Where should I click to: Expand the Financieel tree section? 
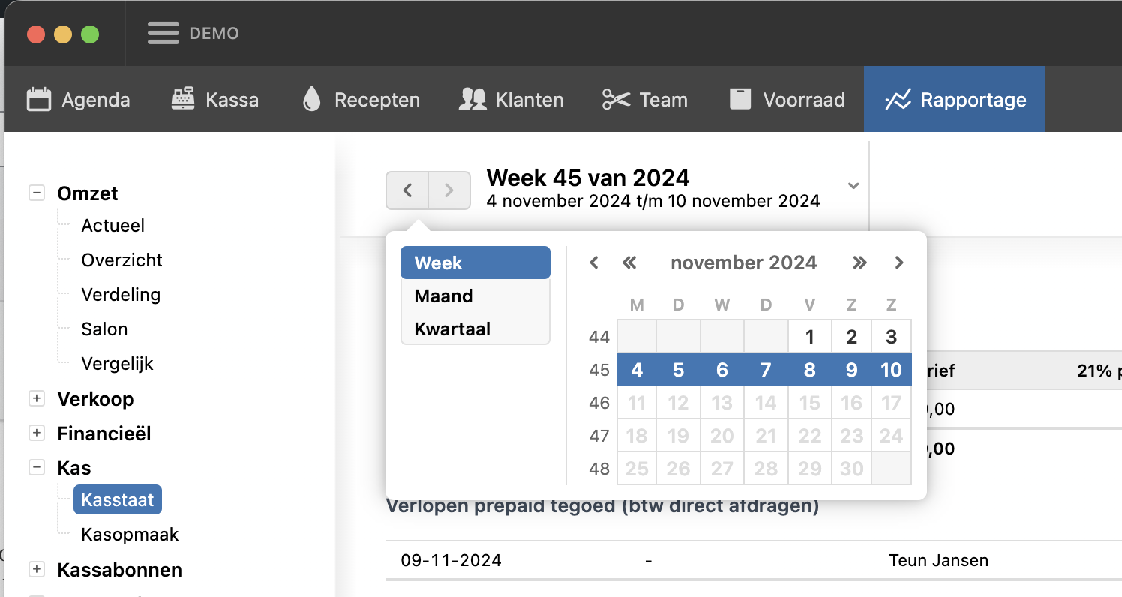coord(36,433)
